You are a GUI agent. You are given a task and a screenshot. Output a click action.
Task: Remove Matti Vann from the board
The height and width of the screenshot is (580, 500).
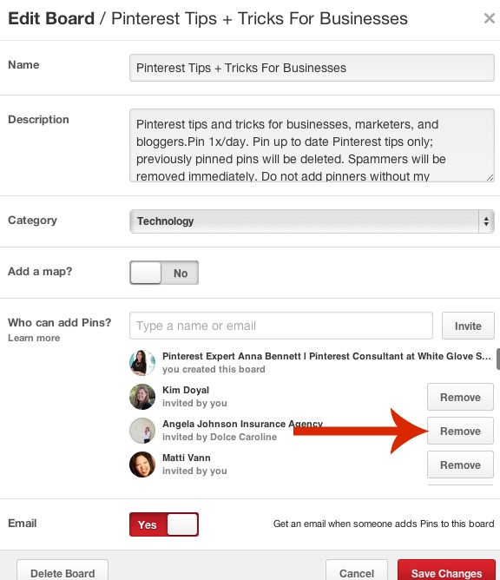tap(460, 465)
